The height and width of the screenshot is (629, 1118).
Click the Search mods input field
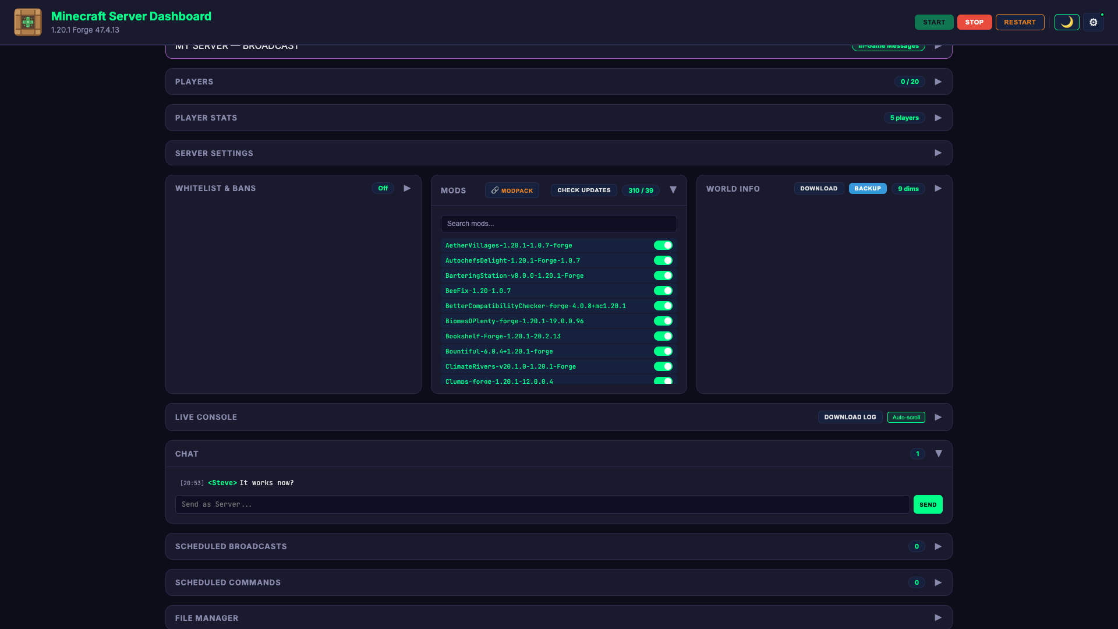coord(558,223)
